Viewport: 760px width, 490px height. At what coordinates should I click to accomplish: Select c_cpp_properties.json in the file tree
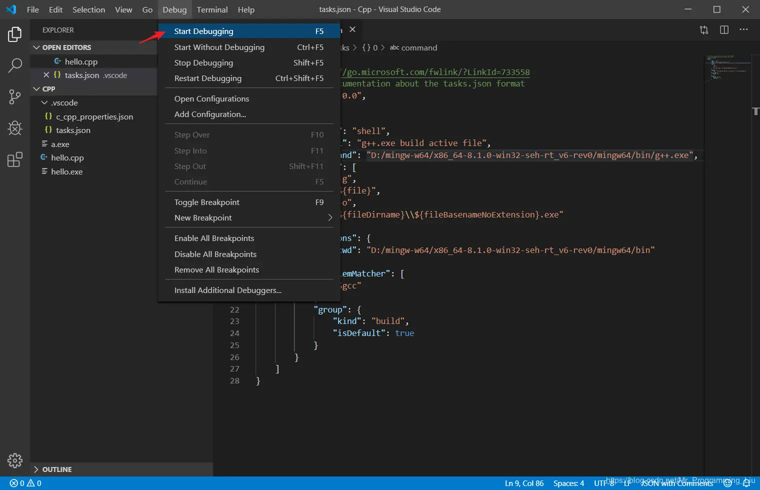point(93,116)
